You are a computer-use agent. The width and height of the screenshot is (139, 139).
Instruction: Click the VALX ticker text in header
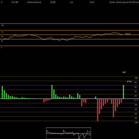[x=92, y=2]
